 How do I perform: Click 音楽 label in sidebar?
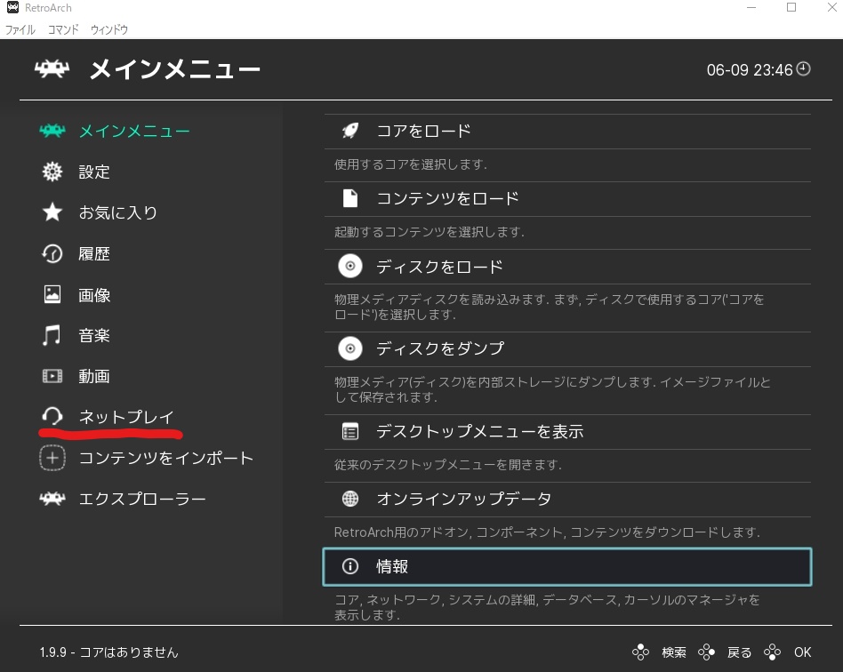click(x=94, y=335)
